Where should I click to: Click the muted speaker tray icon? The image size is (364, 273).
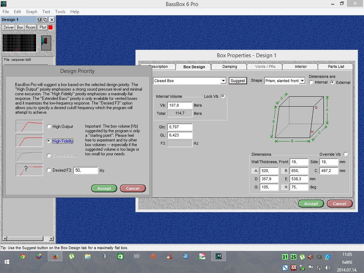point(310,257)
